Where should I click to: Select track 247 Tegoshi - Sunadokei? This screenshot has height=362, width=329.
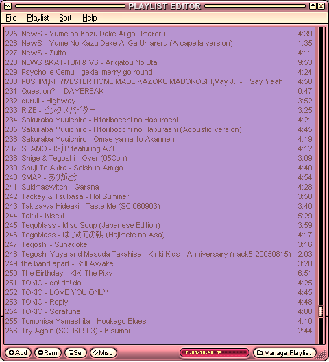click(x=159, y=244)
